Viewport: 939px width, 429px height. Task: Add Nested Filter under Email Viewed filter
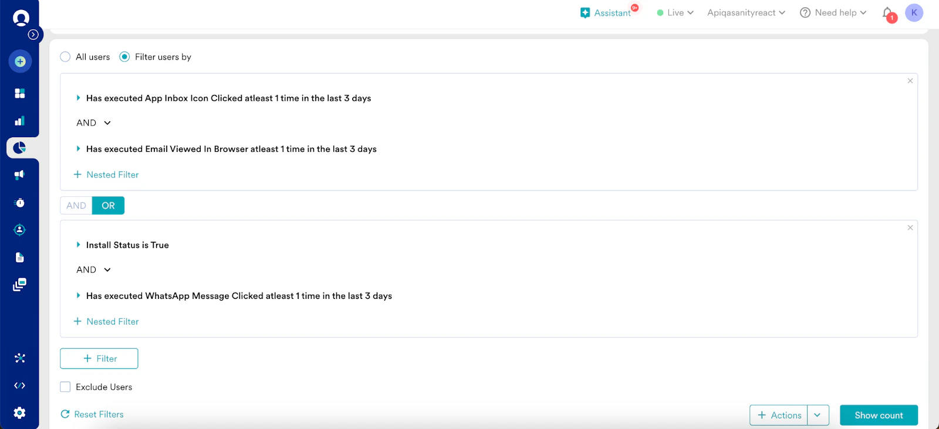pyautogui.click(x=106, y=175)
